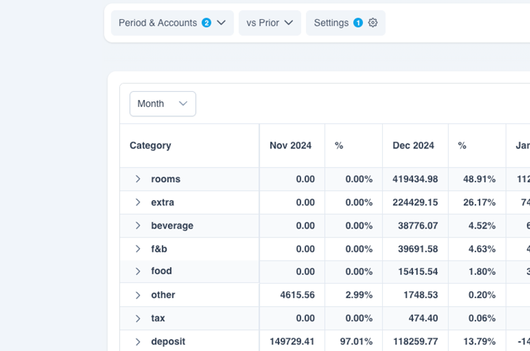Select the other row label
The height and width of the screenshot is (351, 530).
pyautogui.click(x=163, y=295)
